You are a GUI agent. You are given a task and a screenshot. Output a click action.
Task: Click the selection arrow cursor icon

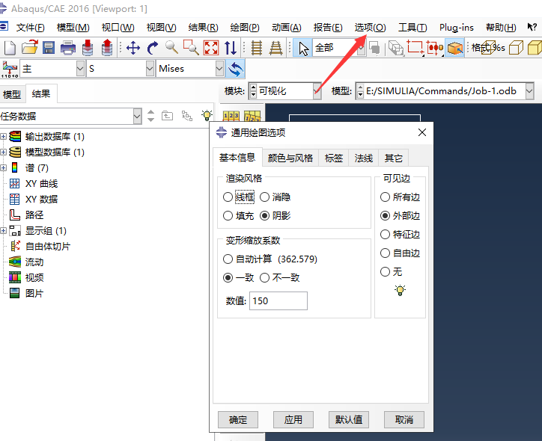[x=303, y=48]
